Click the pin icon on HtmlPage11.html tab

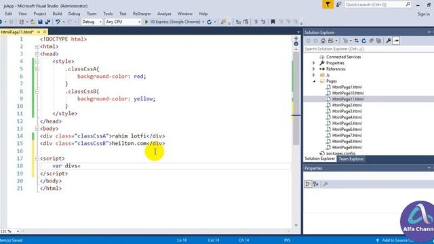pos(39,32)
